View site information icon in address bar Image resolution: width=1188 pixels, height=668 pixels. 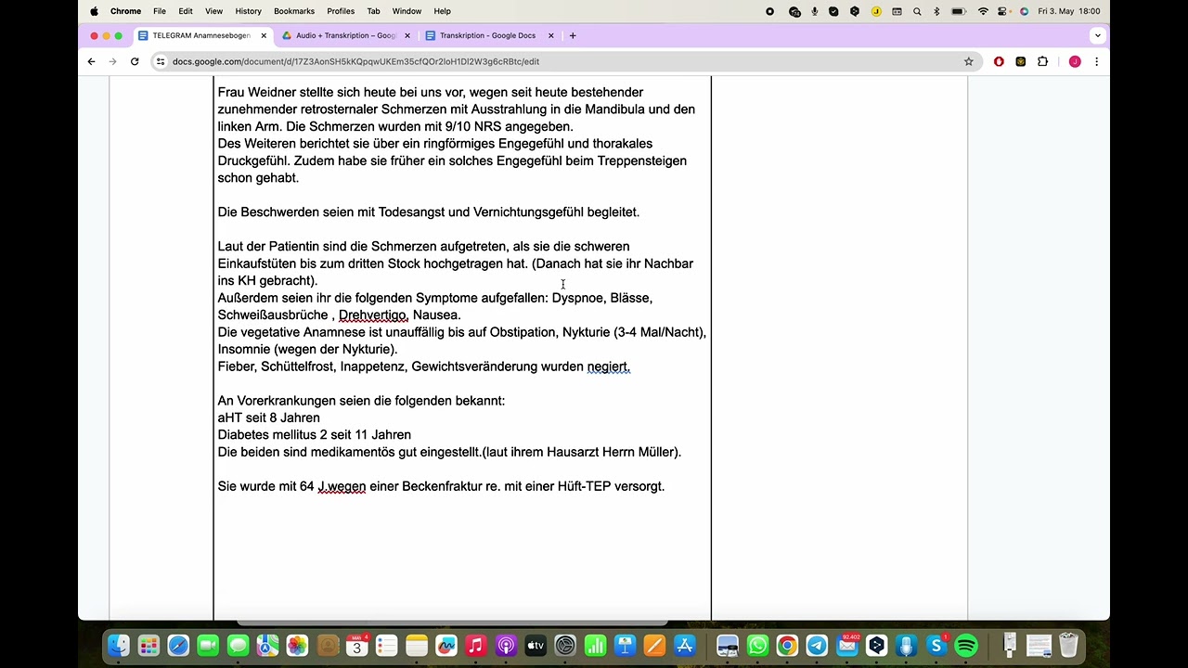(x=161, y=61)
